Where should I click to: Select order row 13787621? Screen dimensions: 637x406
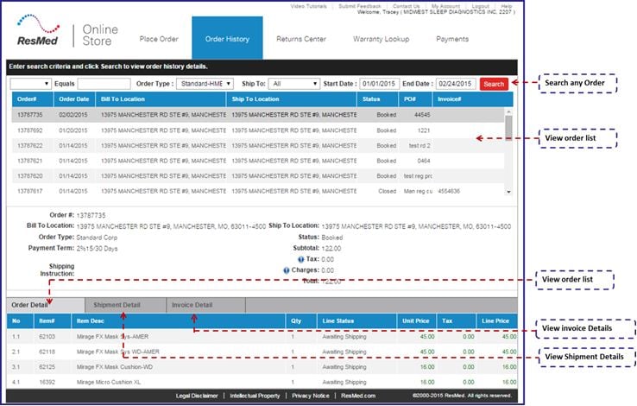(258, 161)
